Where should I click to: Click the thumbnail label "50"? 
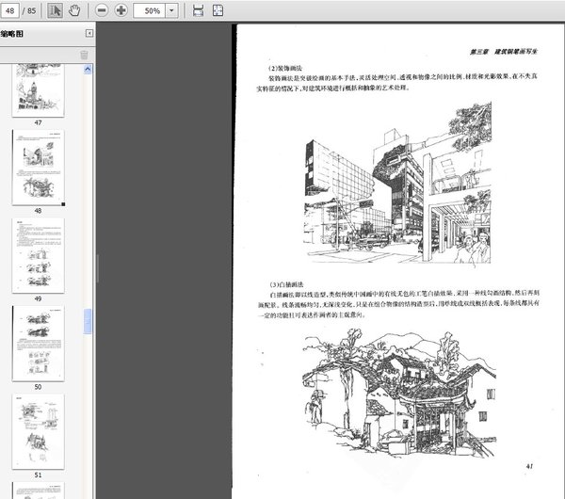(x=38, y=387)
